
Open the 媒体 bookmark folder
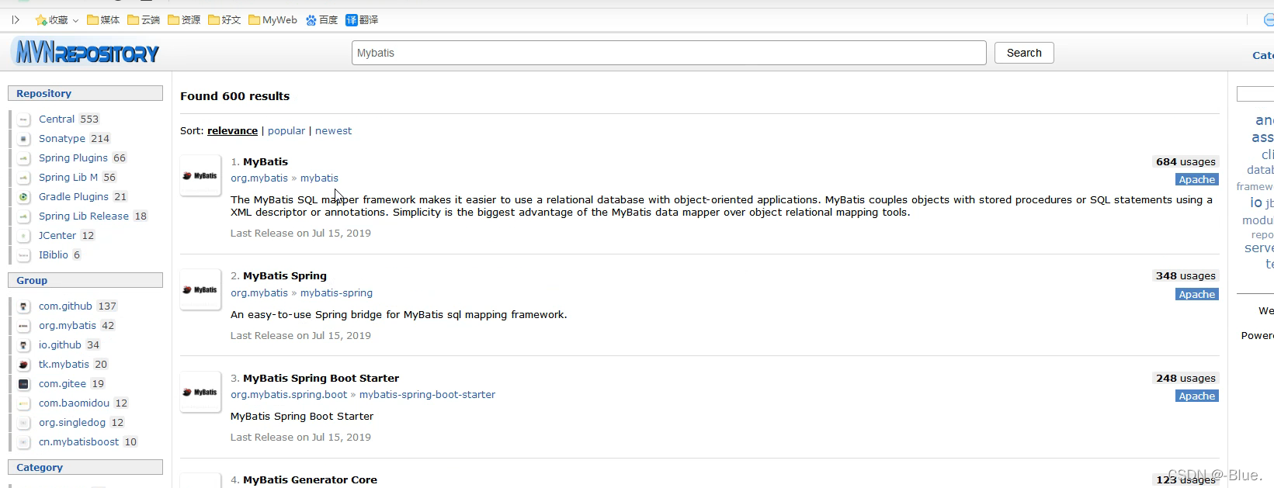click(x=103, y=20)
